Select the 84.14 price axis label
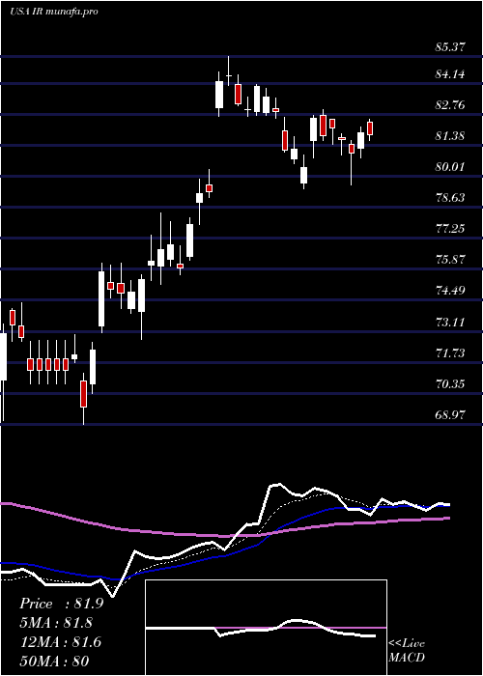This screenshot has width=483, height=676. (x=450, y=74)
